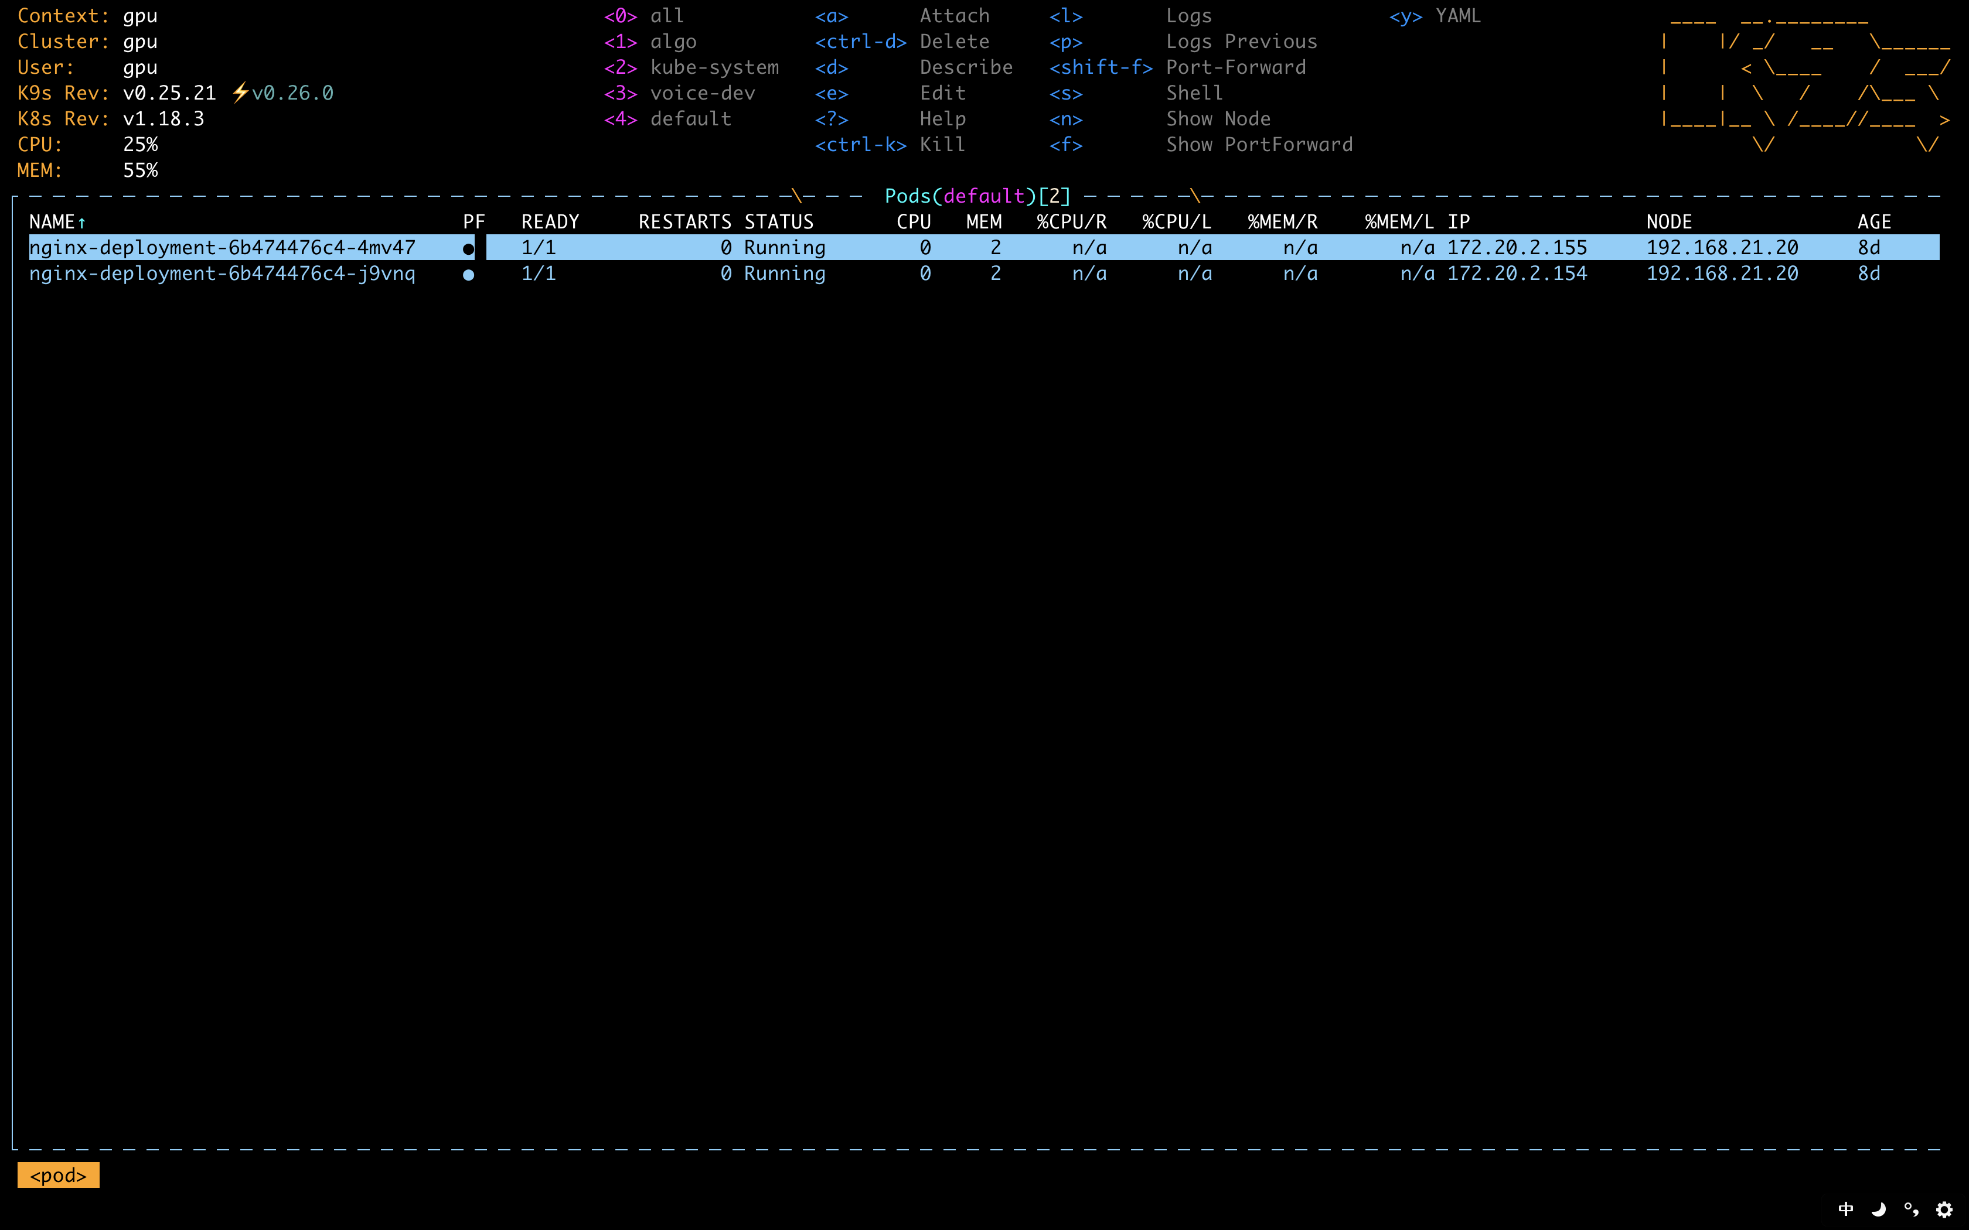Click the input method settings gear icon
The width and height of the screenshot is (1969, 1230).
click(1944, 1209)
